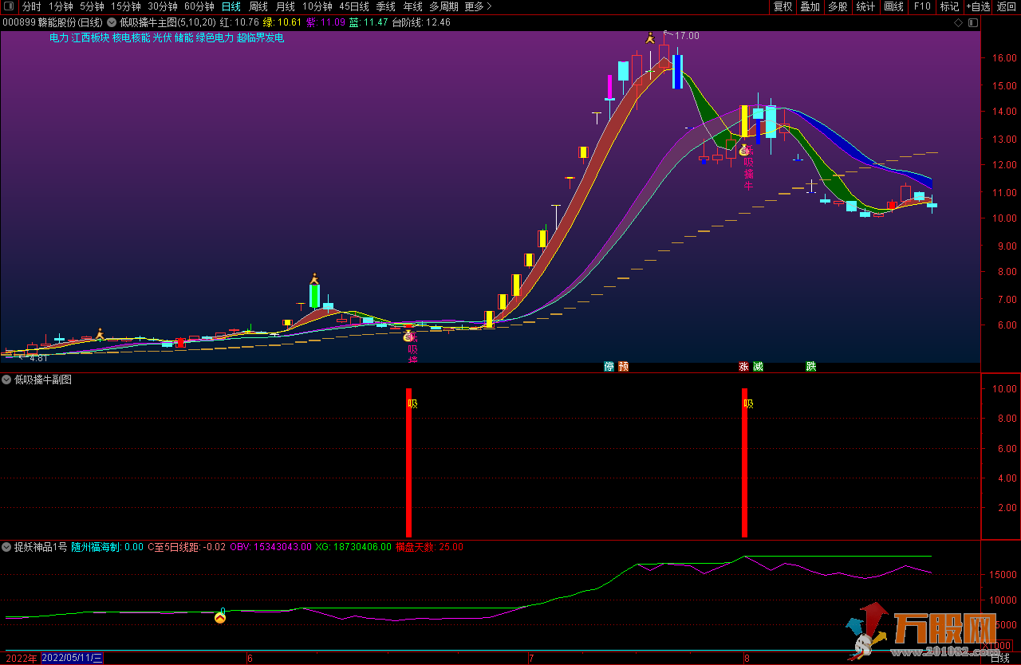Toggle the left sidebar panel icon
The height and width of the screenshot is (665, 1021).
(8, 6)
